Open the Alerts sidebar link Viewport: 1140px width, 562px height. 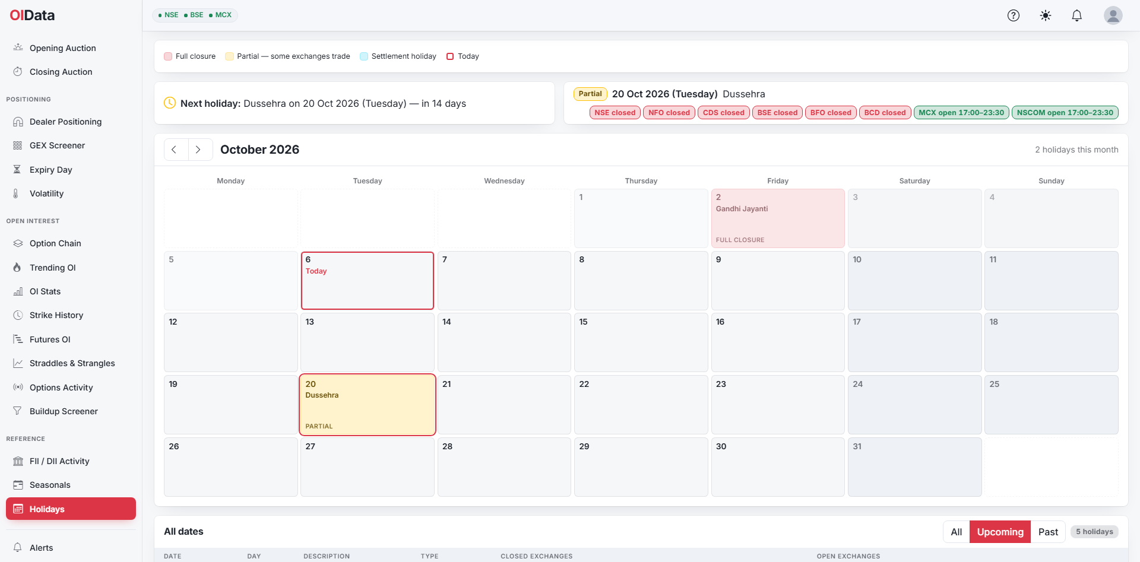(71, 548)
